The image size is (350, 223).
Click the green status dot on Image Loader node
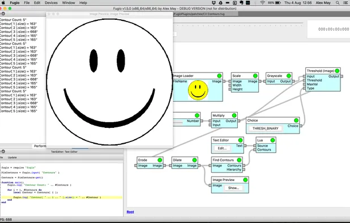219,76
